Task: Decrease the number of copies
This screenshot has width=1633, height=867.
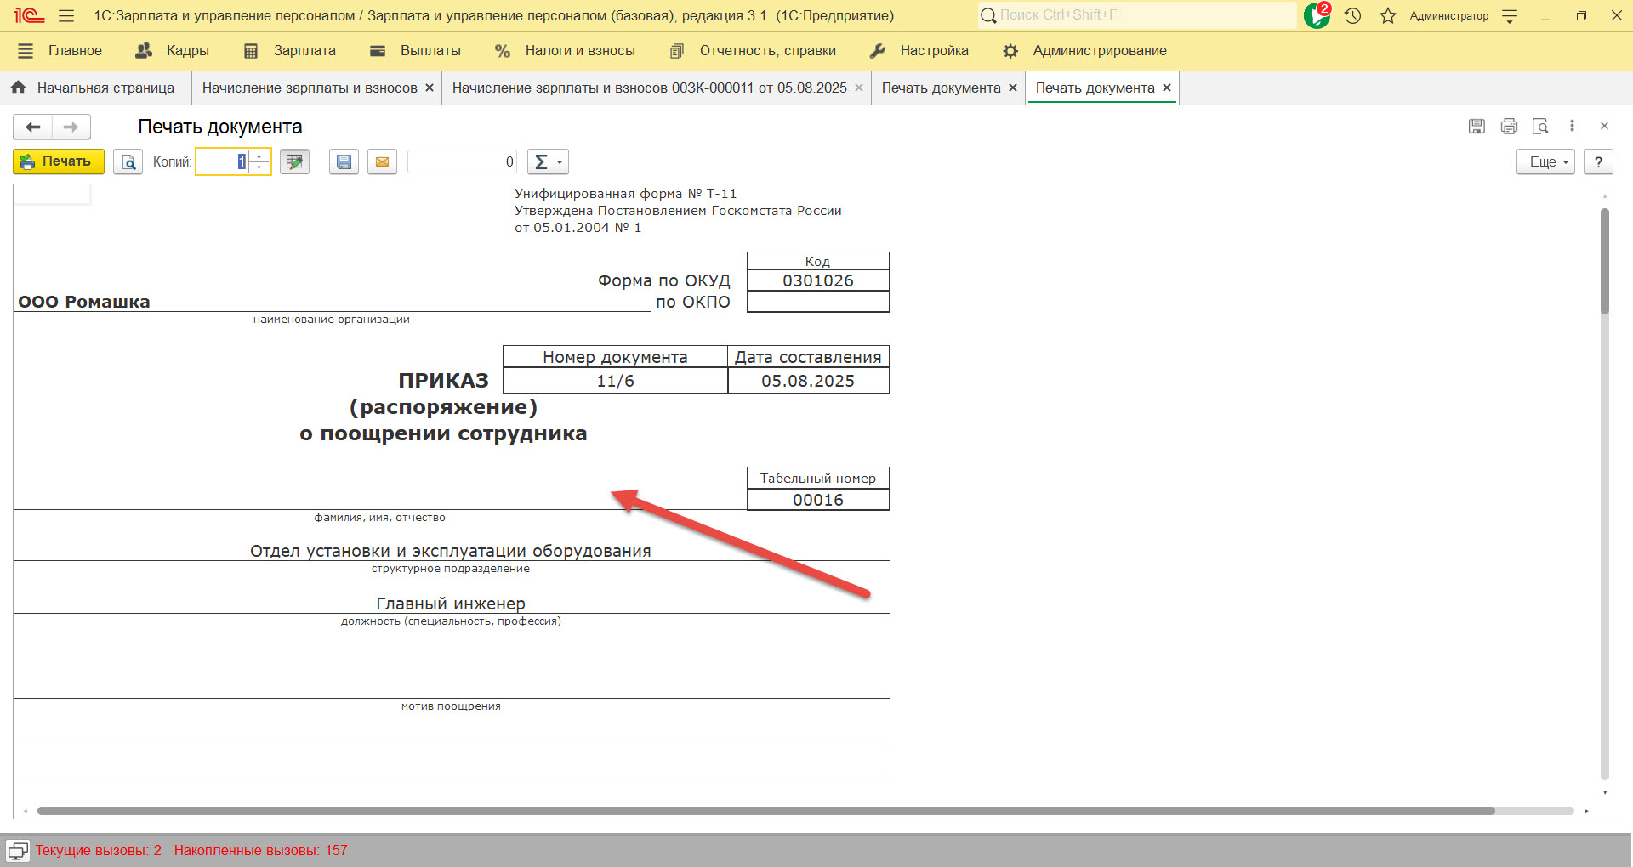Action: tap(260, 167)
